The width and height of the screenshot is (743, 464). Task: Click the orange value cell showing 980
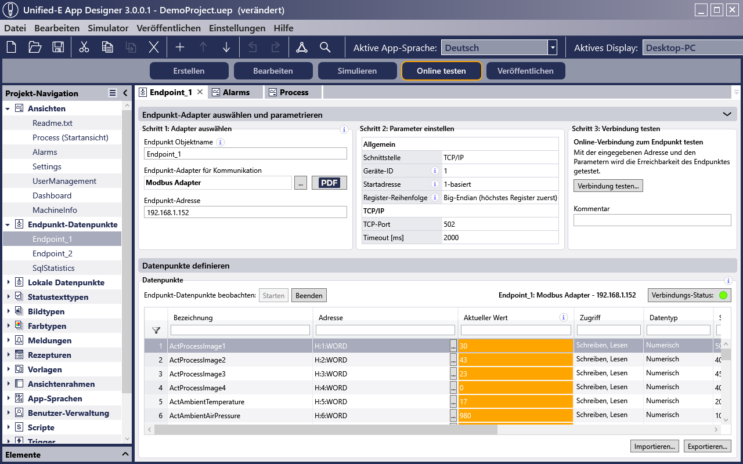(x=515, y=415)
